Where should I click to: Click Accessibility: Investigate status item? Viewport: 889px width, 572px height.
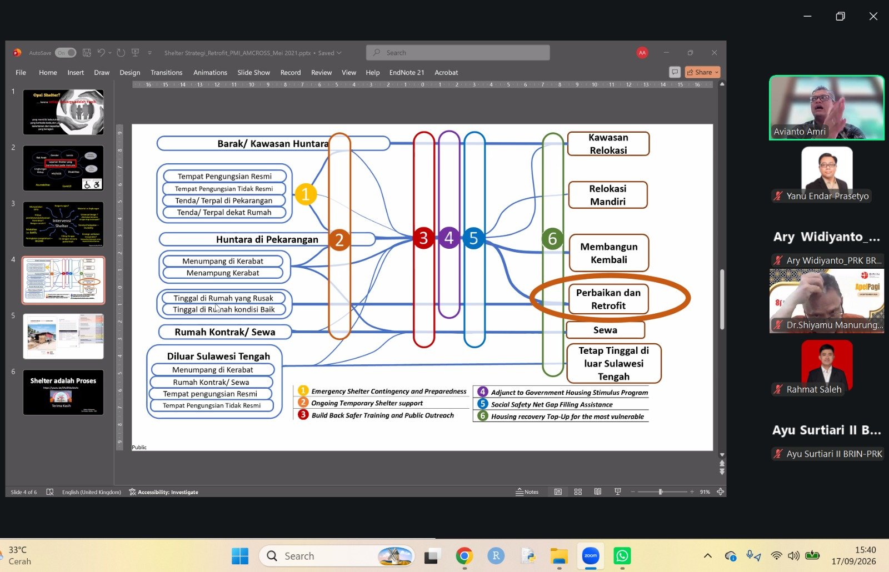163,492
